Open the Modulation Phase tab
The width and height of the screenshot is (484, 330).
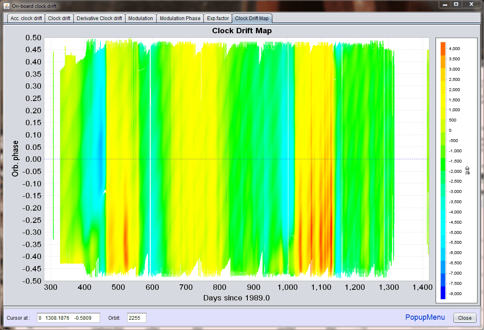coord(180,18)
